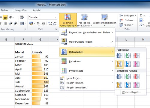Open Ausrichtung group dialog launcher
Image resolution: width=150 pixels, height=108 pixels.
[25, 29]
